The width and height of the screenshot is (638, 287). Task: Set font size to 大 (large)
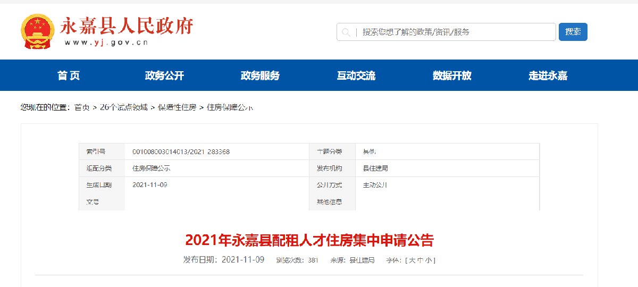pyautogui.click(x=412, y=260)
